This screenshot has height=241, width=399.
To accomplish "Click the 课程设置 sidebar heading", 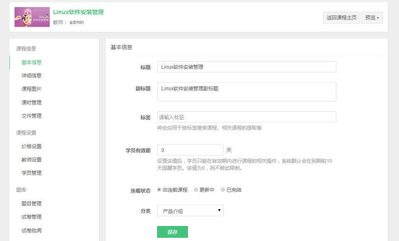I will (x=26, y=133).
